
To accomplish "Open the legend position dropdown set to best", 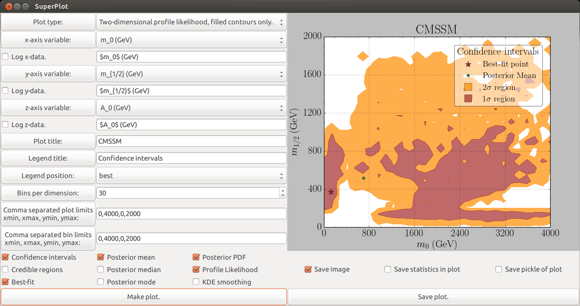I will pos(191,176).
